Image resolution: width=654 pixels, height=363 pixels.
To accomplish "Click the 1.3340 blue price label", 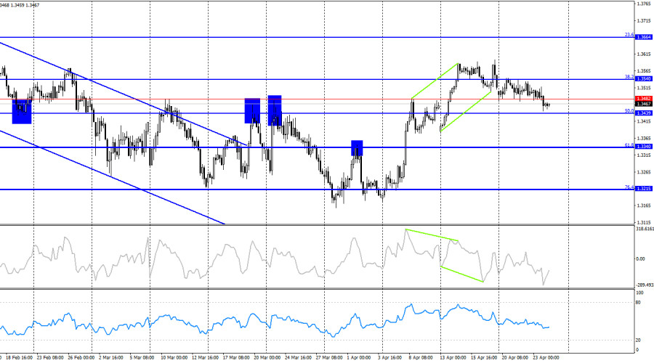I will pyautogui.click(x=644, y=146).
